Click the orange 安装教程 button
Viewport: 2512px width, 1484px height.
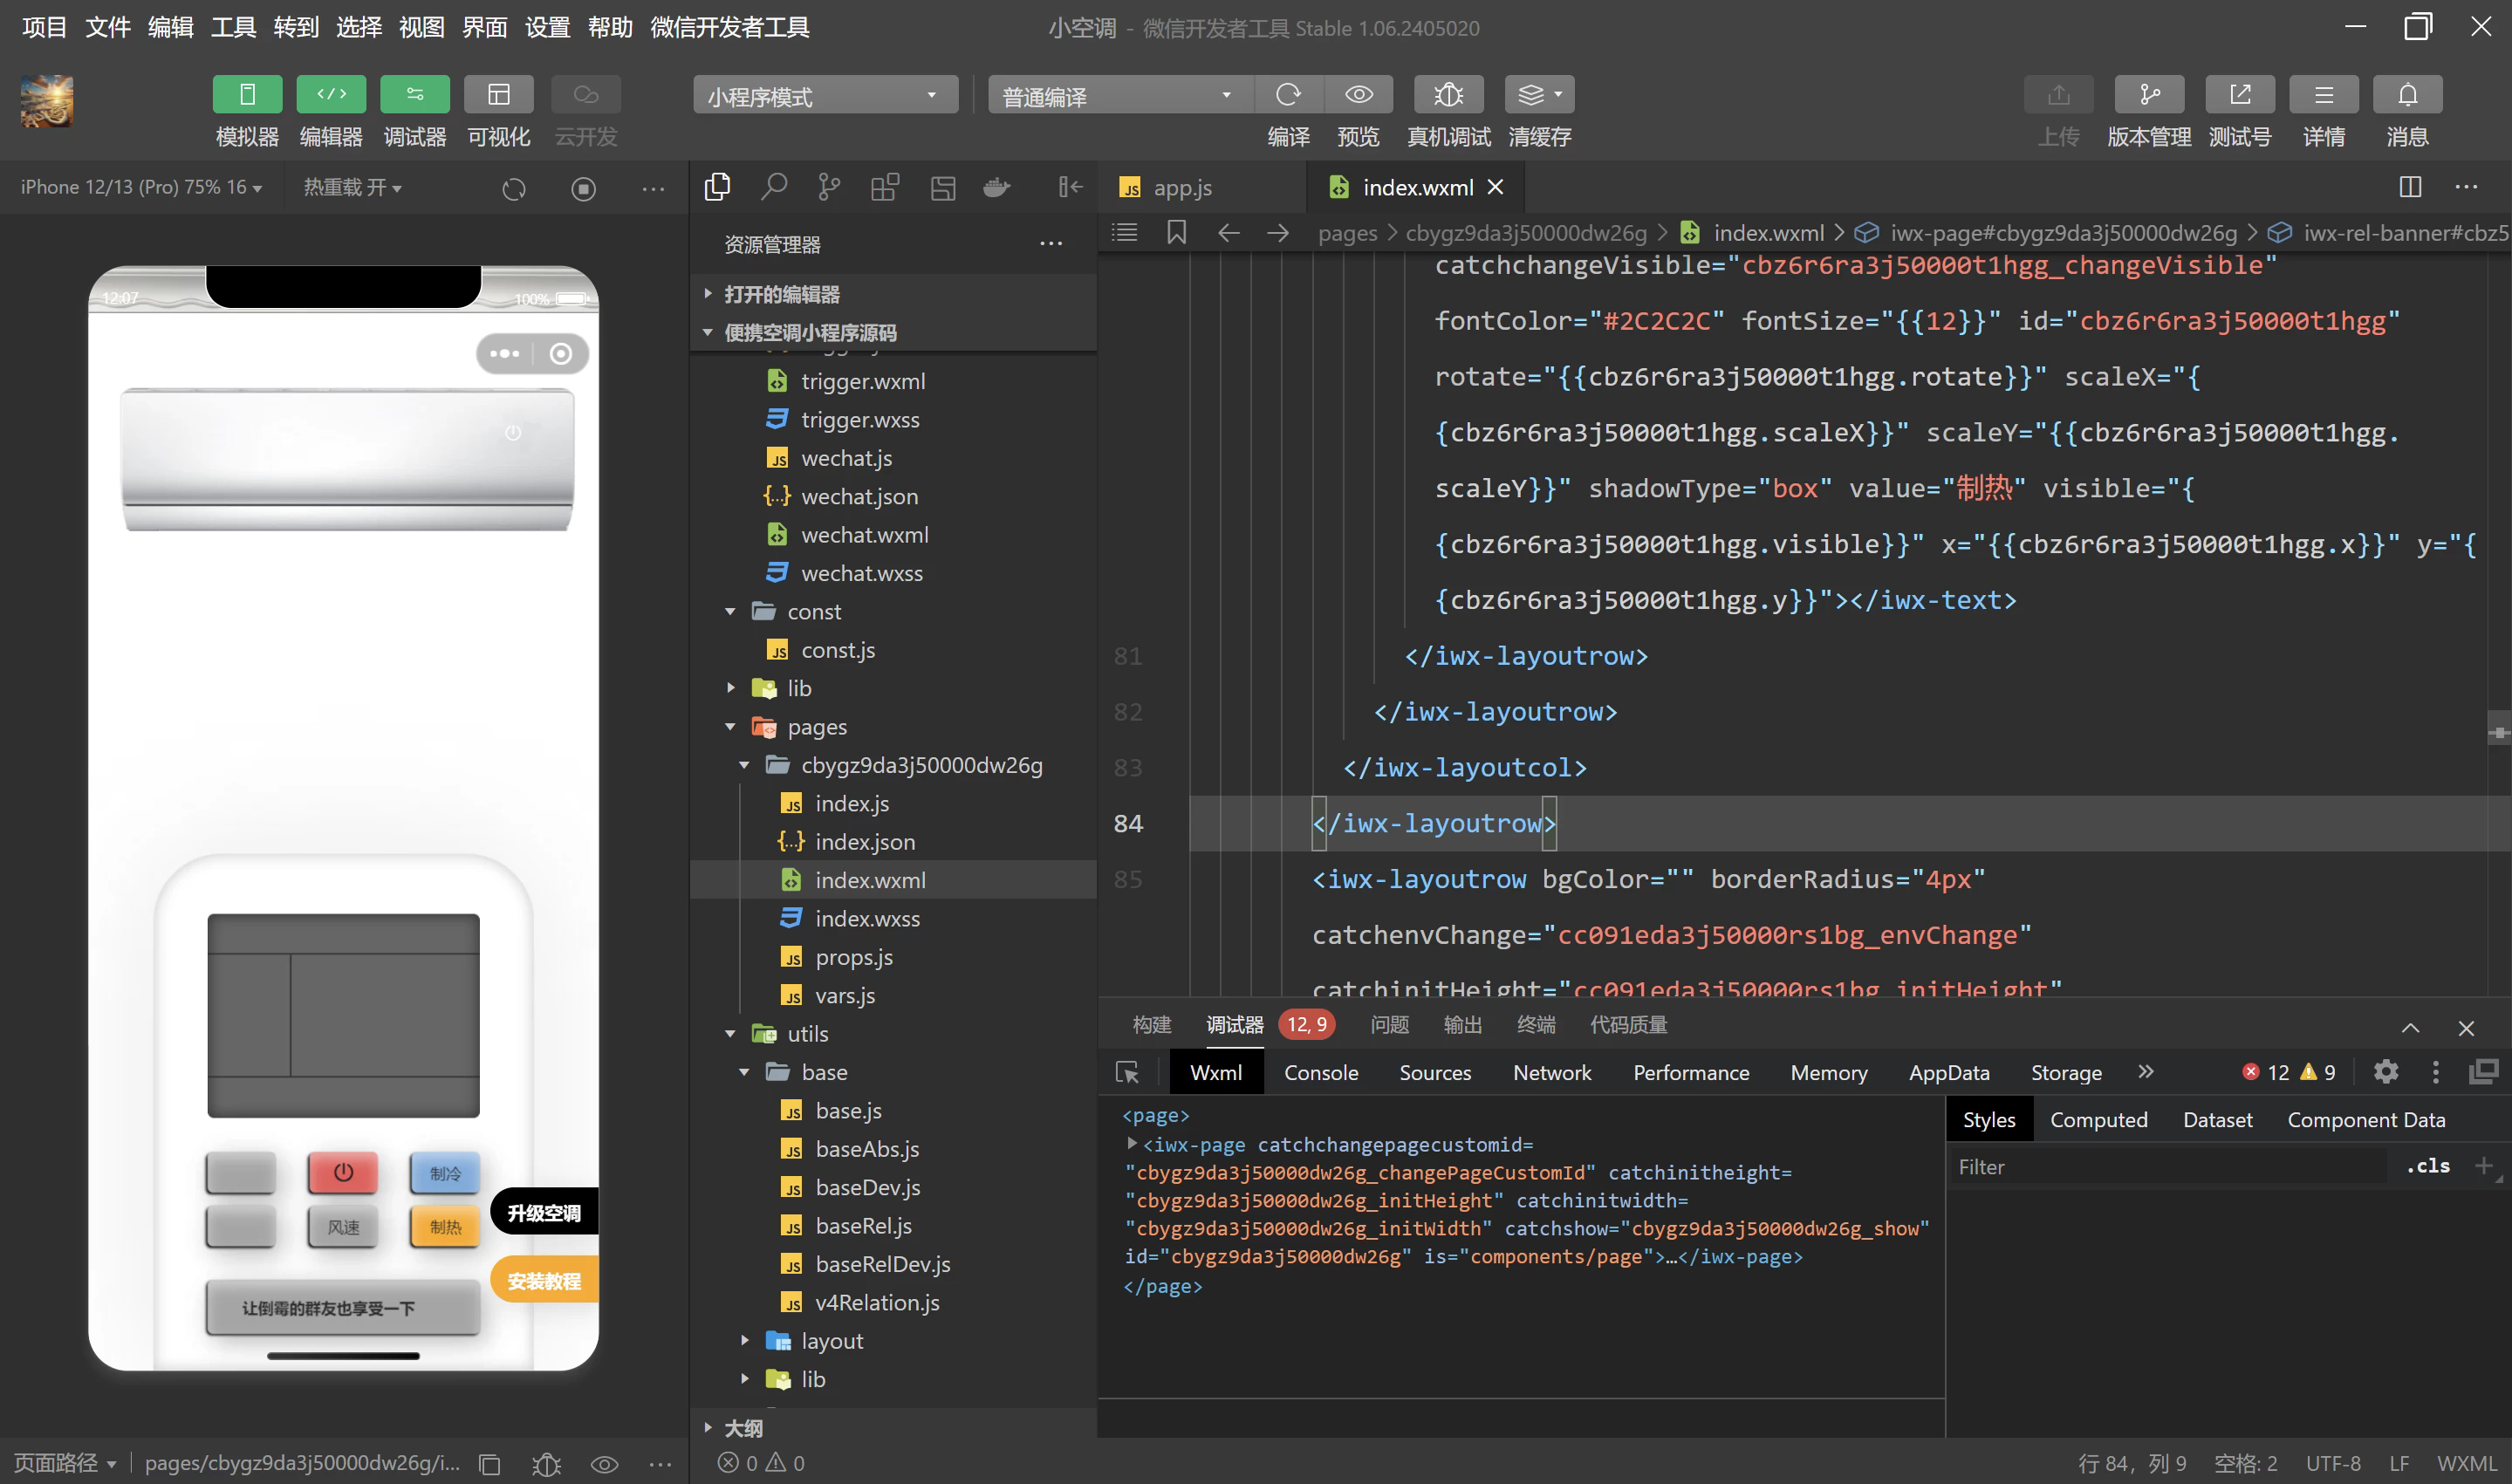pos(543,1280)
